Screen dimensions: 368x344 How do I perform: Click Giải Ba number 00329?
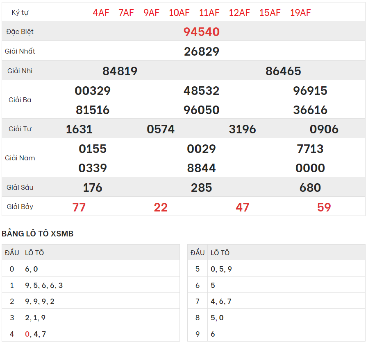[x=93, y=91]
